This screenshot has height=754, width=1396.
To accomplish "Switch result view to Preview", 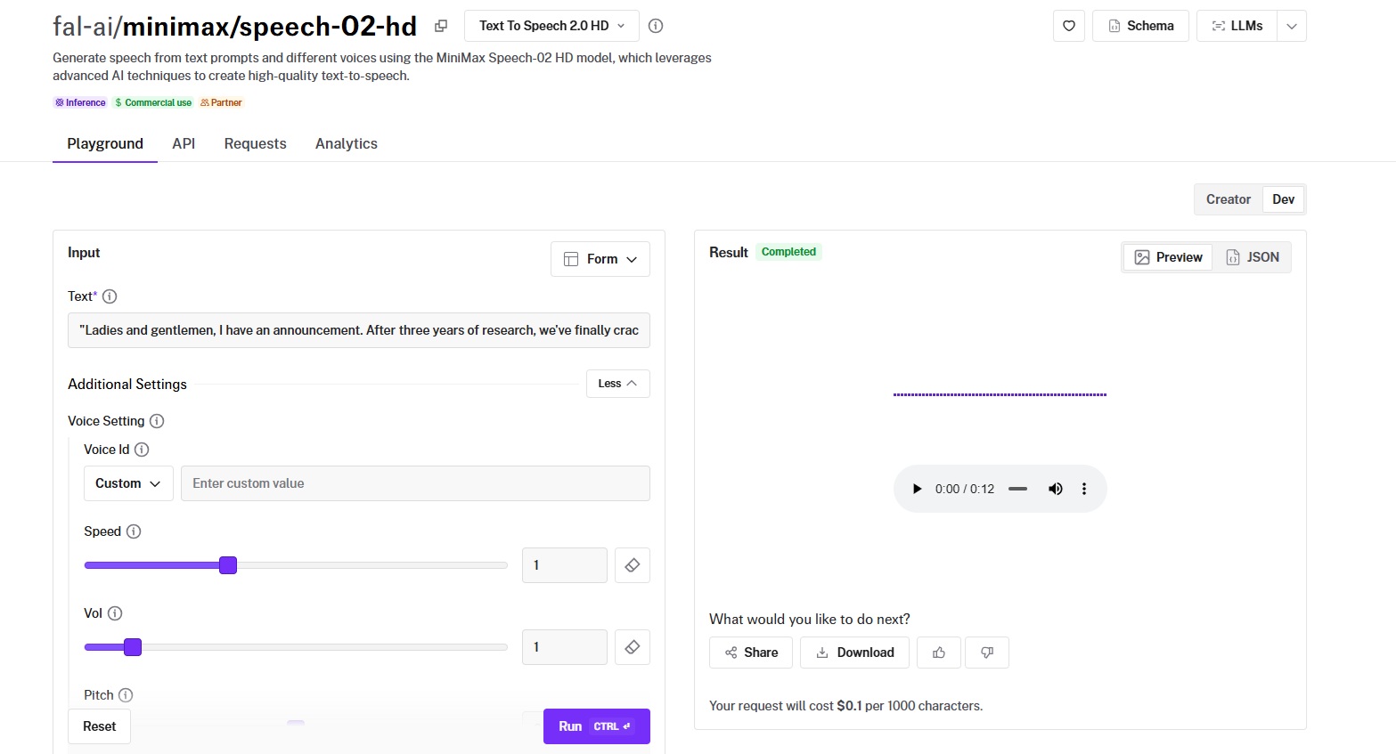I will coord(1168,257).
